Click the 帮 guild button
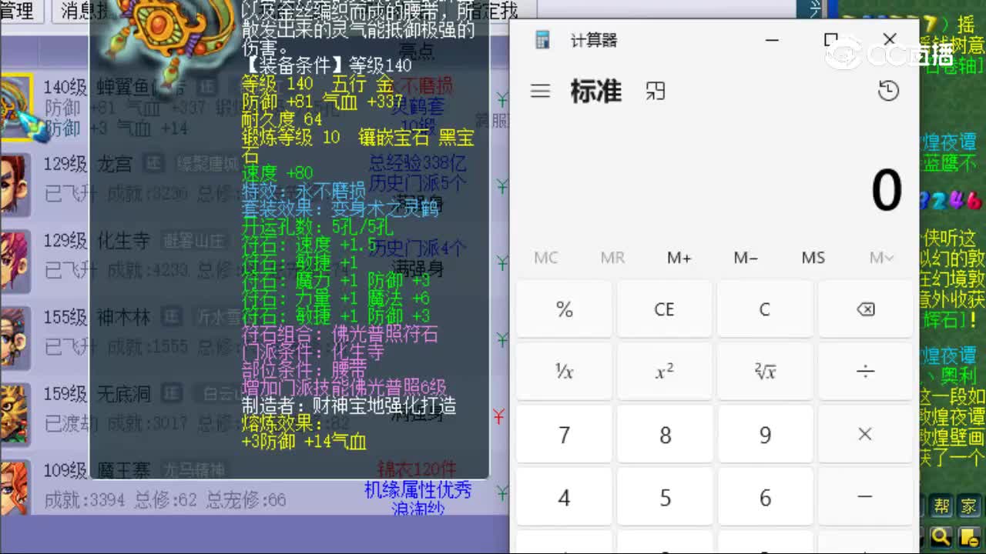This screenshot has height=554, width=986. coord(941,506)
